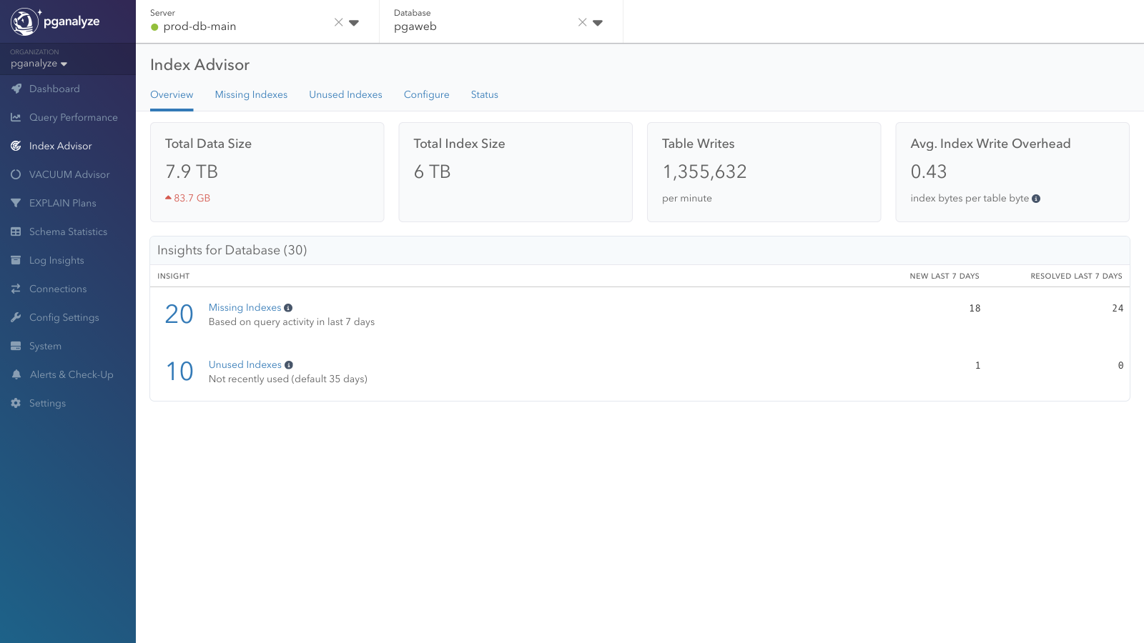Click the Config Settings wrench icon
The width and height of the screenshot is (1144, 643).
coord(16,317)
